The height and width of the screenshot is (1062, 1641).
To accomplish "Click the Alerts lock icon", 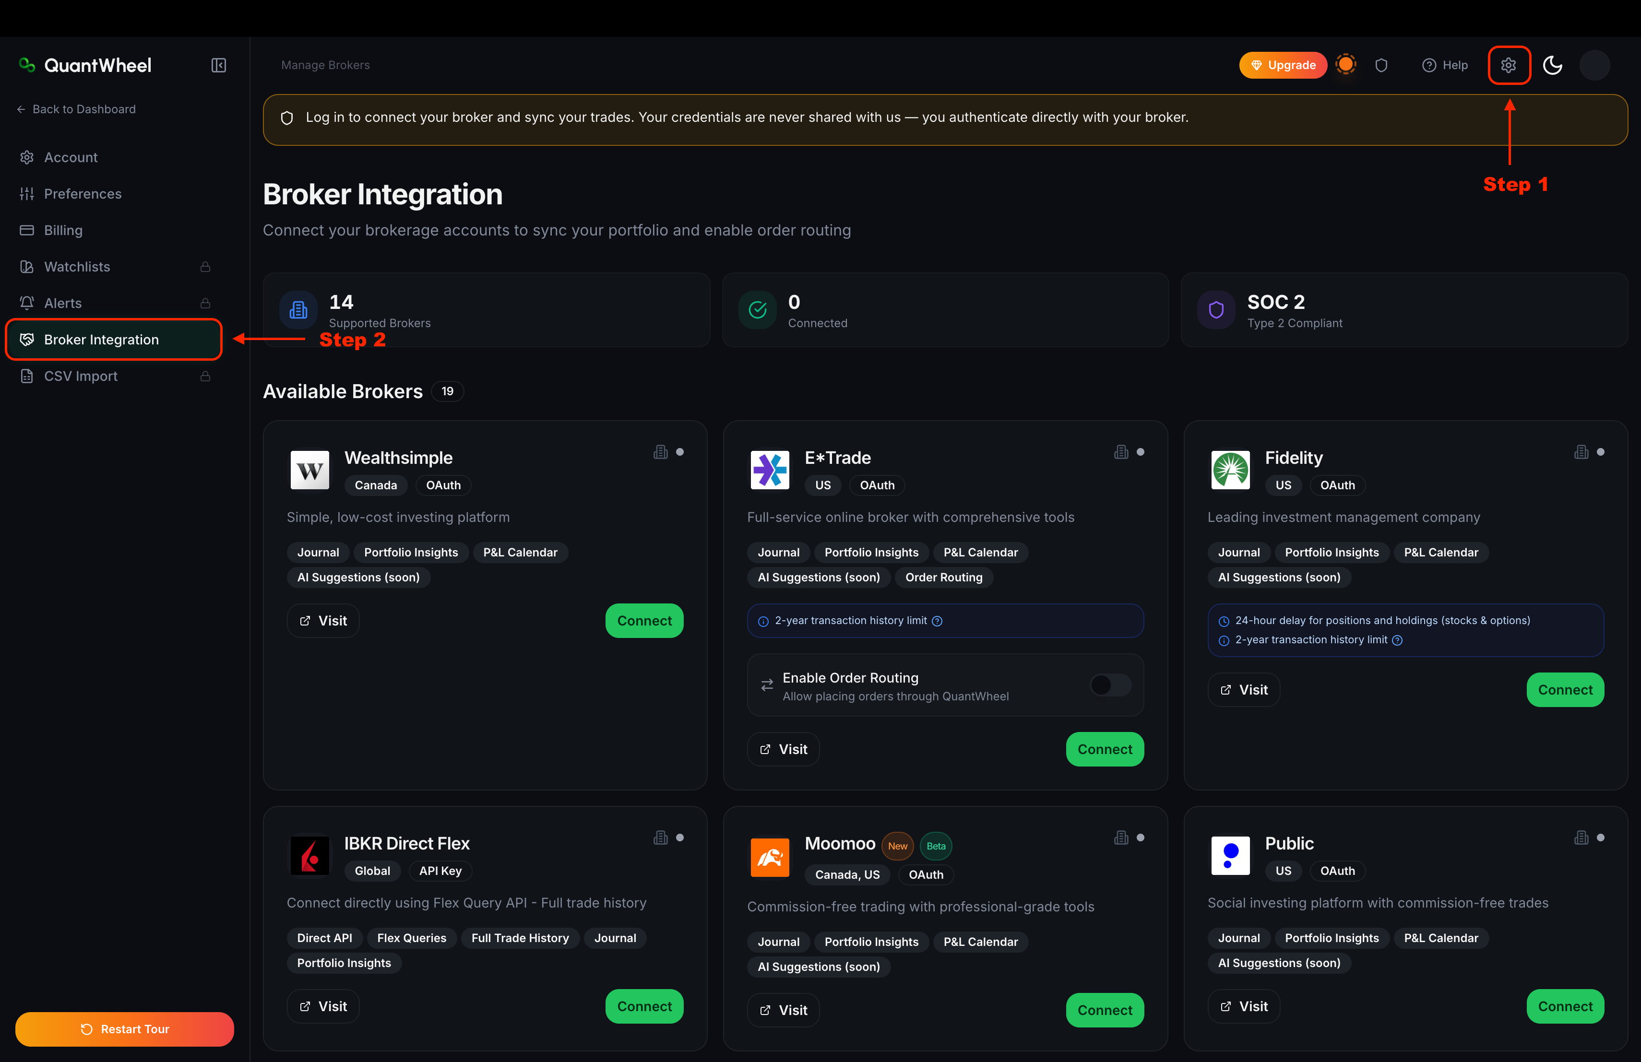I will click(205, 303).
